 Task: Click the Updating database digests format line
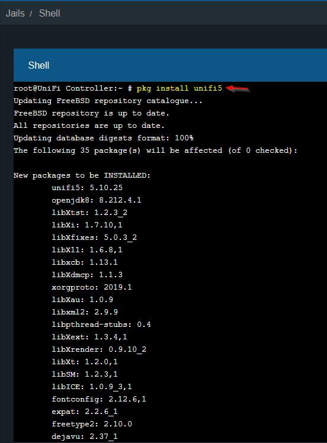click(104, 138)
